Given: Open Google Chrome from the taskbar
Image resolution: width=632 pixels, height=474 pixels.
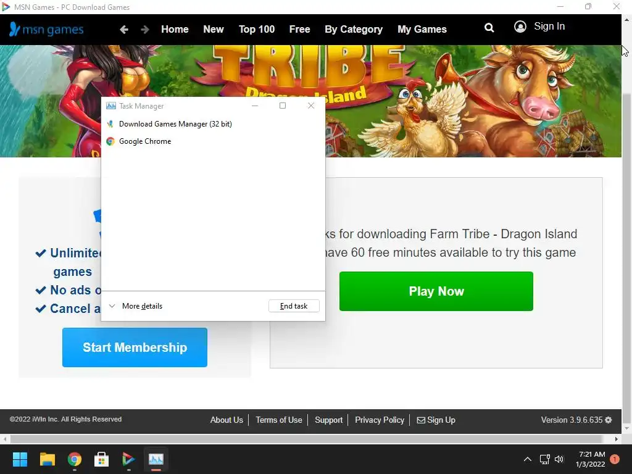Looking at the screenshot, I should coord(75,459).
